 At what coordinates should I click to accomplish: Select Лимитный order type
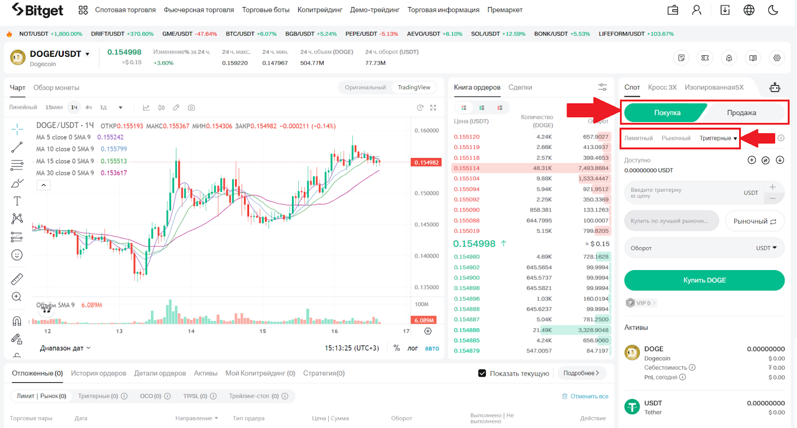[x=639, y=138]
